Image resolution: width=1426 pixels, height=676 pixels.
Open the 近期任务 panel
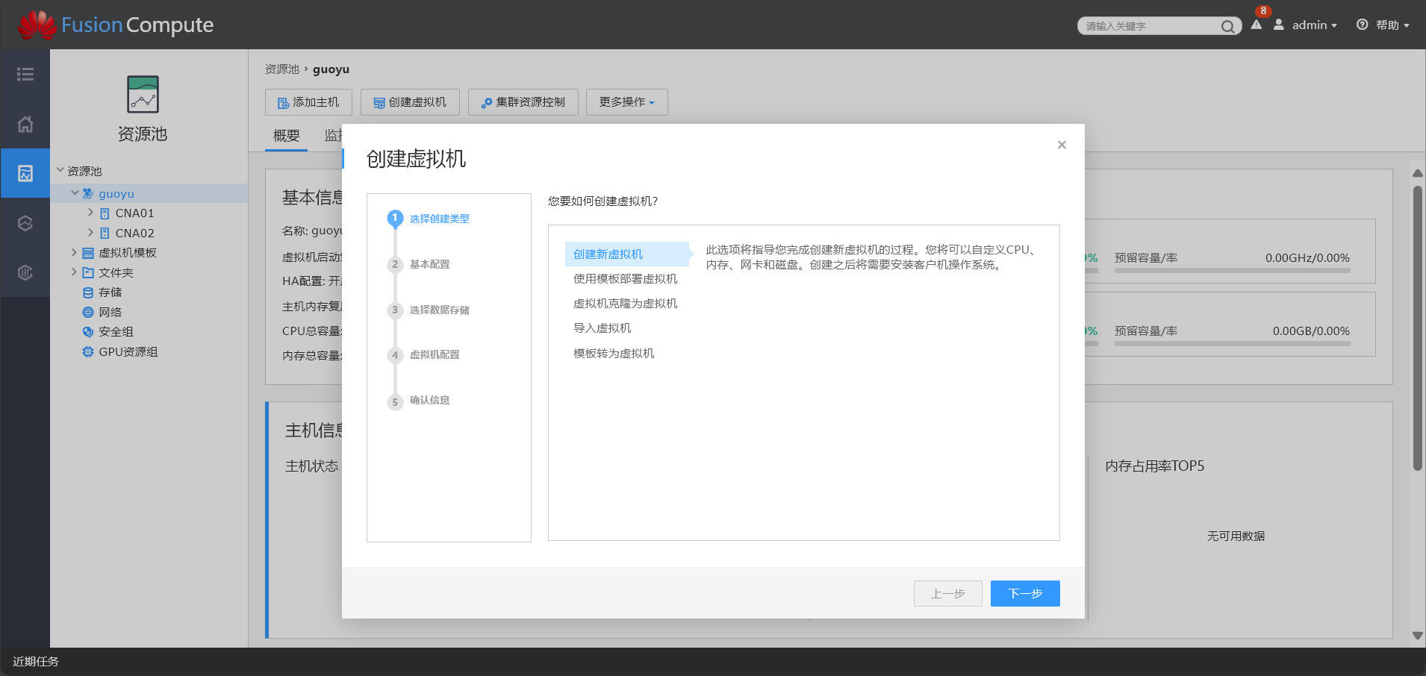point(36,661)
